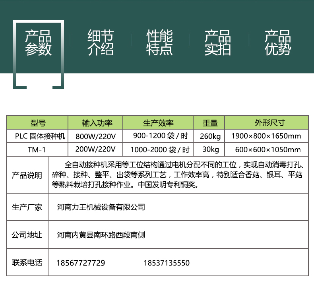Click the TM-1 model cell
The height and width of the screenshot is (289, 314).
coord(38,150)
